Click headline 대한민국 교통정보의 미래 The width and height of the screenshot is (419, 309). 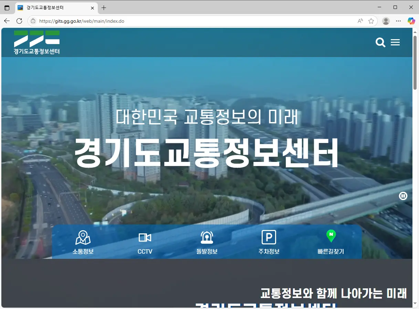pyautogui.click(x=207, y=117)
